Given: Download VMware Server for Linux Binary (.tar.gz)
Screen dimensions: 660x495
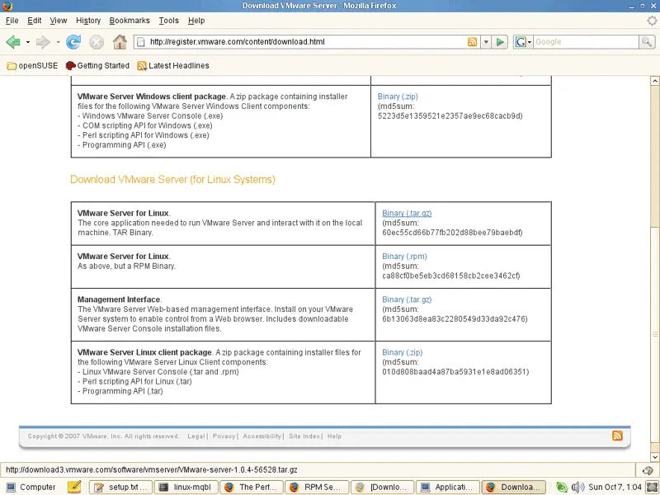Looking at the screenshot, I should [x=407, y=213].
